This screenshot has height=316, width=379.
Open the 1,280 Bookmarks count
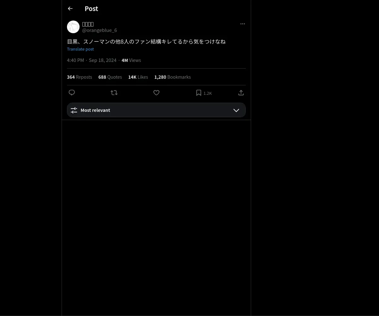pos(172,77)
